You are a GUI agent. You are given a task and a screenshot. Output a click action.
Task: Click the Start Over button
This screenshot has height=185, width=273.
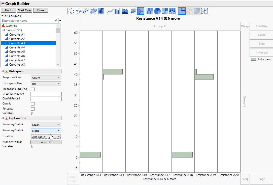(x=24, y=10)
